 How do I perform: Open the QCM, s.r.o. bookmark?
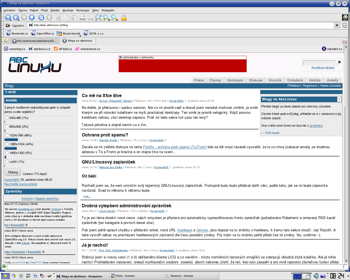94,33
